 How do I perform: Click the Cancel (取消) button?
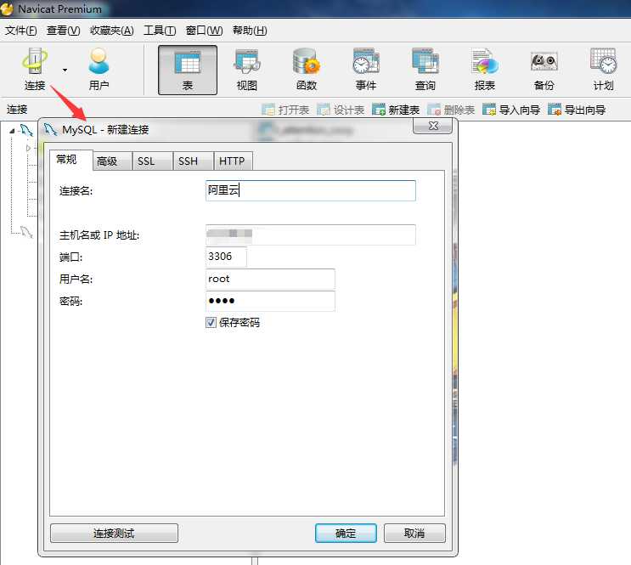[414, 534]
